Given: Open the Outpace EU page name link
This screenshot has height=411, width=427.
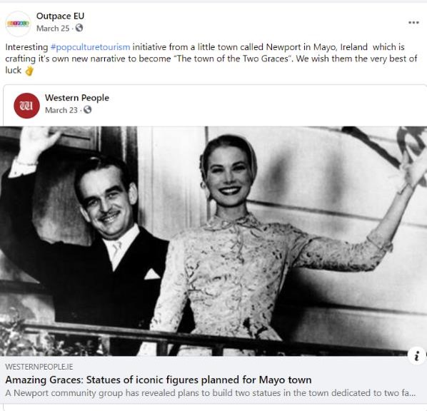Looking at the screenshot, I should pos(60,16).
